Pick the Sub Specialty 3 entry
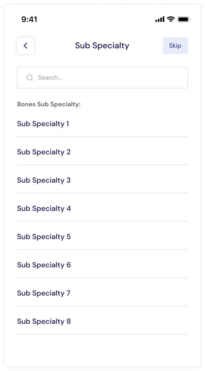 pos(44,180)
